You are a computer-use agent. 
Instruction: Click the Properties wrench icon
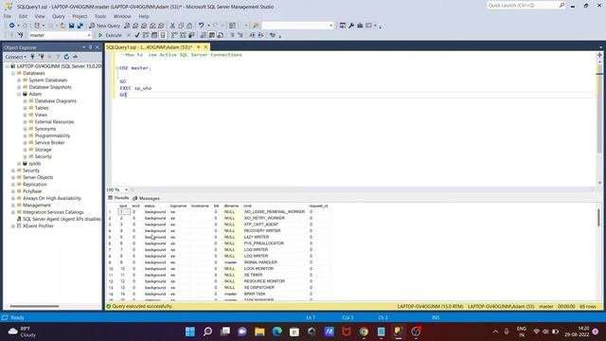tap(351, 26)
